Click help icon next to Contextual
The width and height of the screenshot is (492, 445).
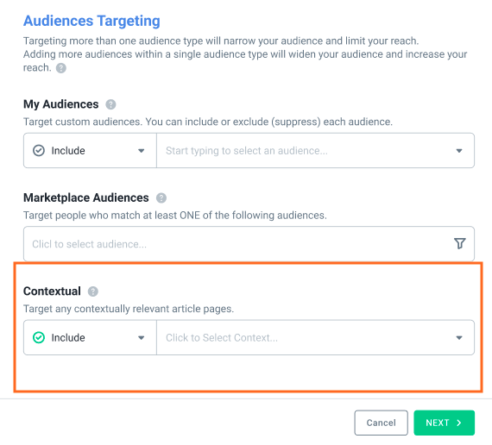click(93, 291)
